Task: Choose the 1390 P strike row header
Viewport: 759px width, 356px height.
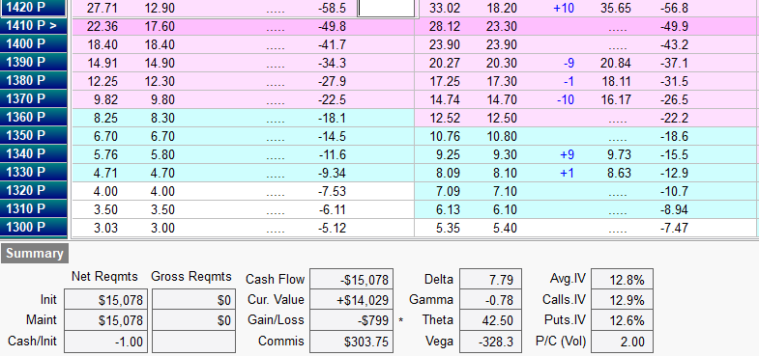Action: [x=34, y=63]
